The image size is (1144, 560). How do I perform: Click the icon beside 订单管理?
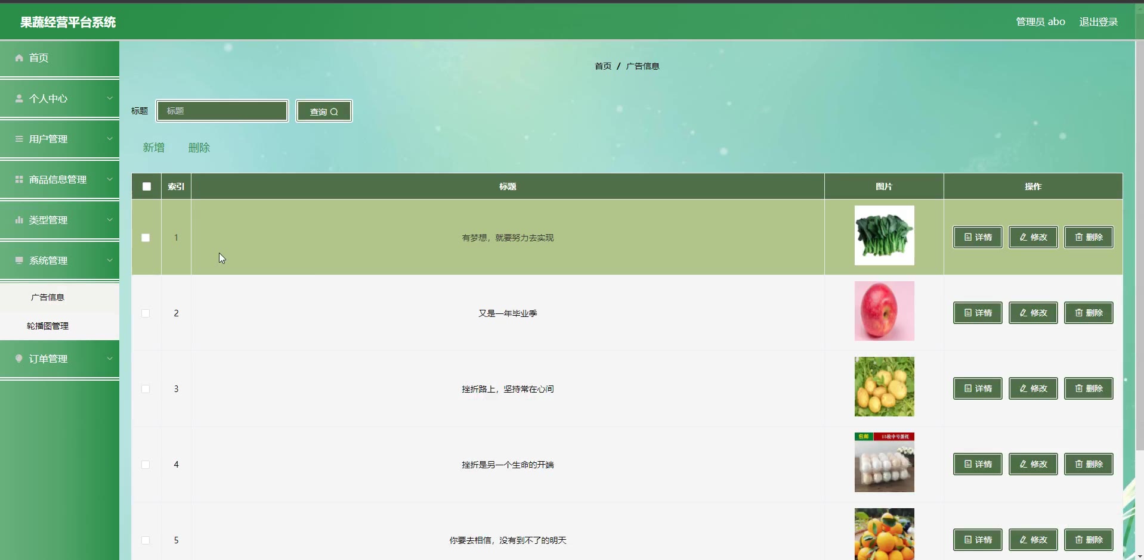tap(19, 359)
